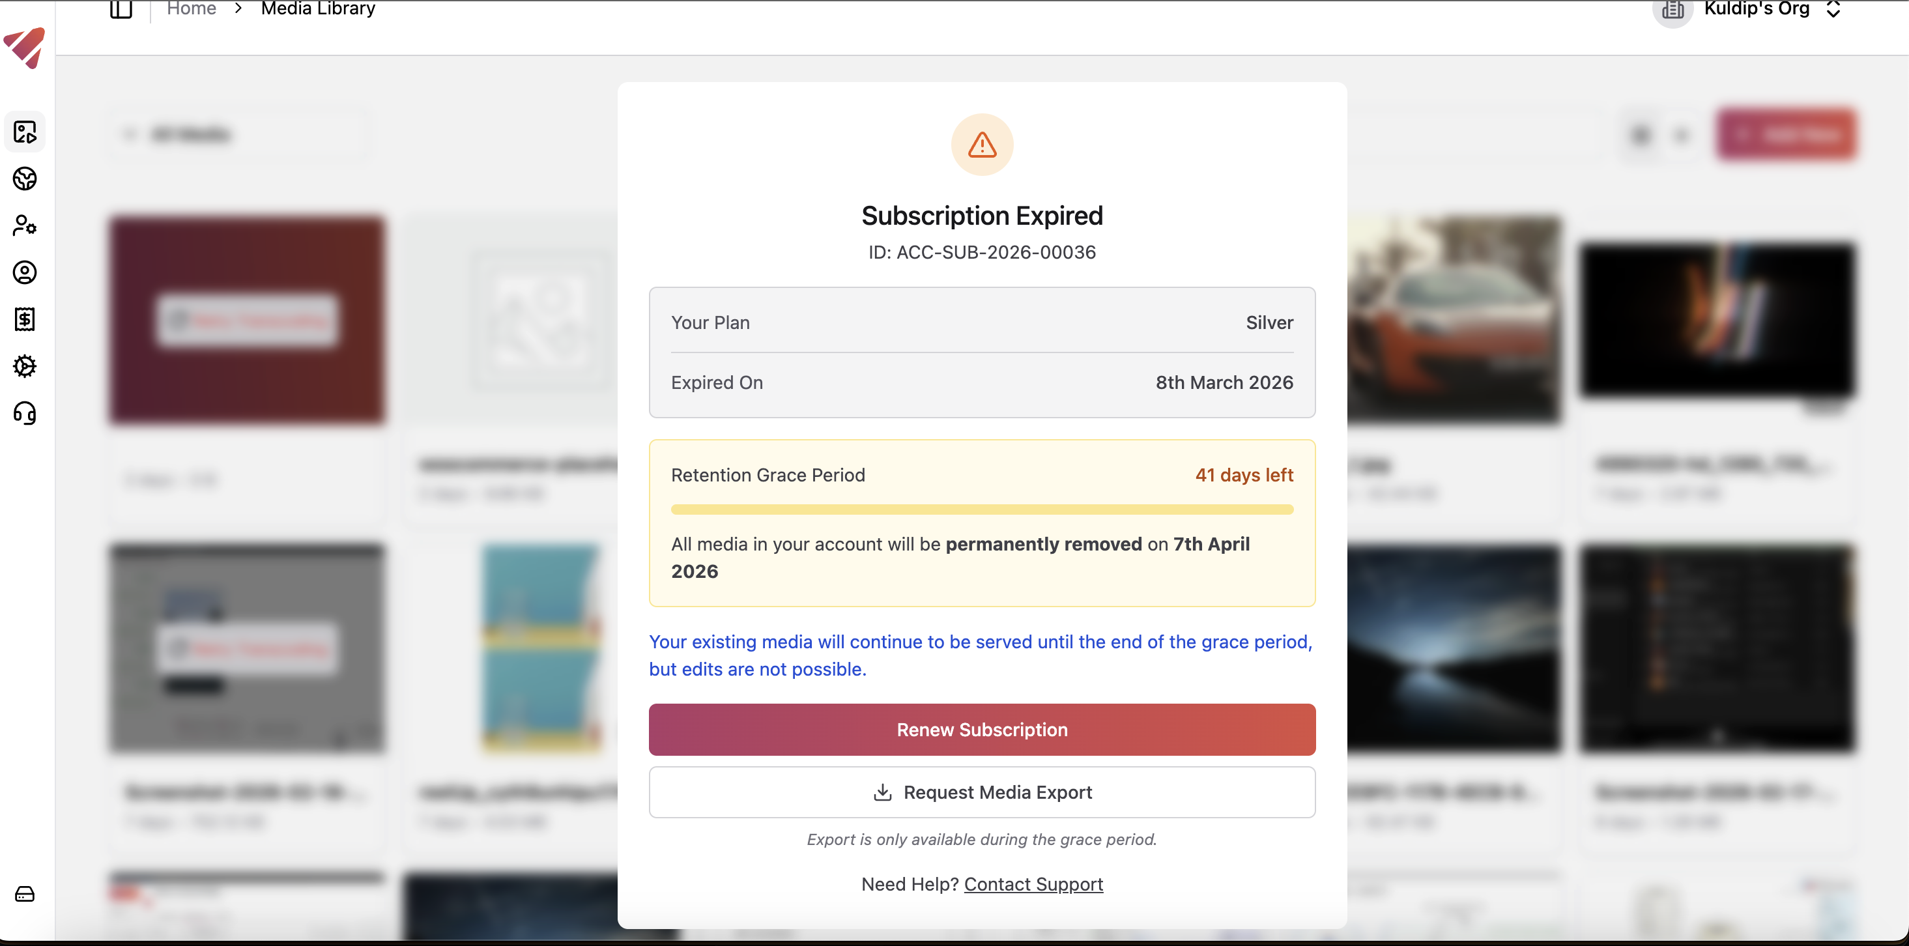The width and height of the screenshot is (1909, 946).
Task: Open the support headset sidebar icon
Action: click(25, 412)
